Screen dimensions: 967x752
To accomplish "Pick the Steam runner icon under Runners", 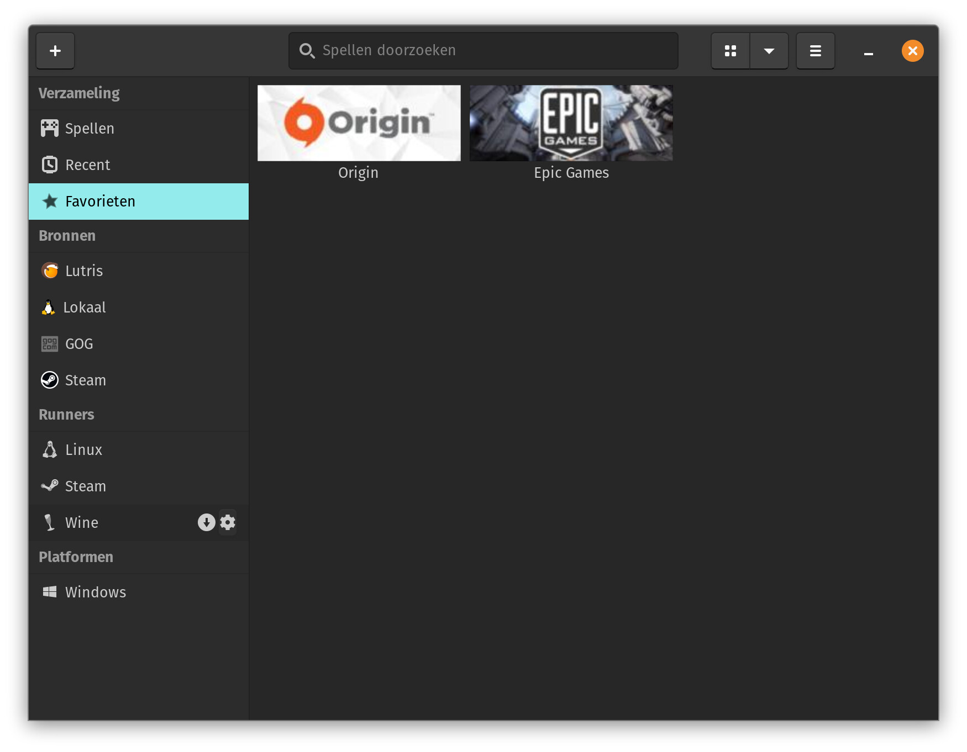I will point(50,486).
